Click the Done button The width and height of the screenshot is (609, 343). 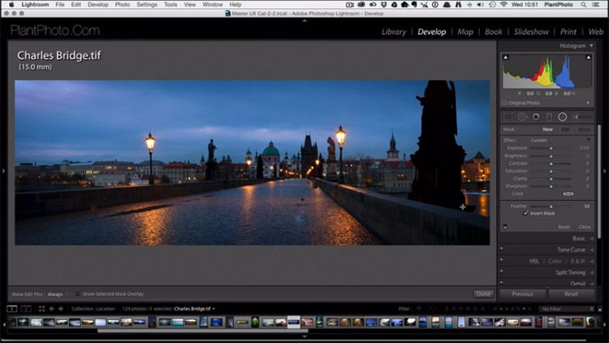(x=483, y=294)
